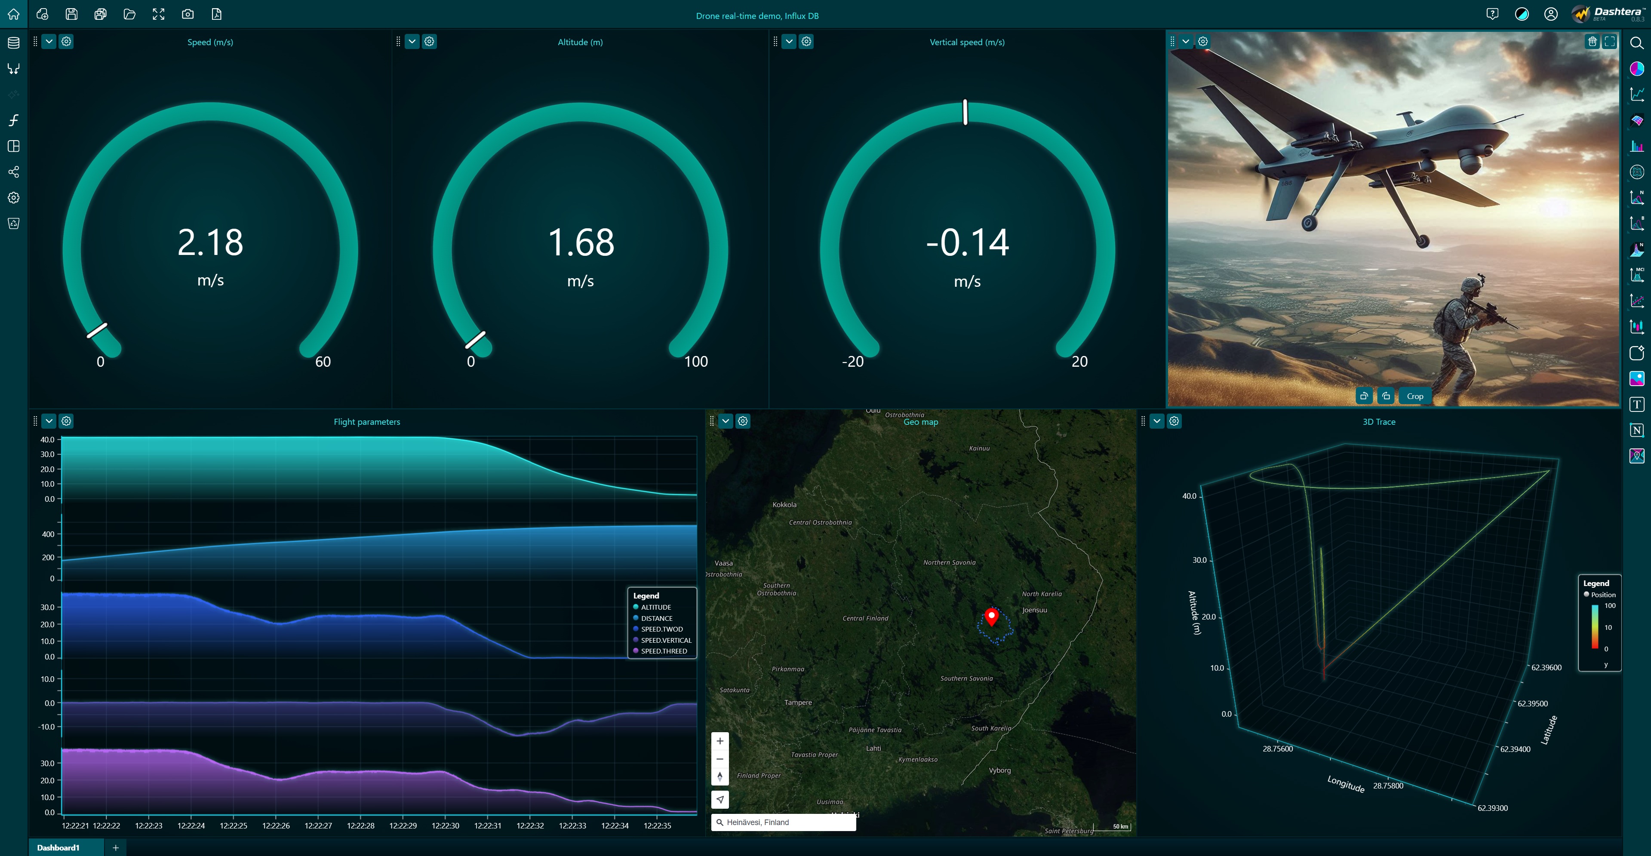
Task: Click the new dashboard icon
Action: (42, 14)
